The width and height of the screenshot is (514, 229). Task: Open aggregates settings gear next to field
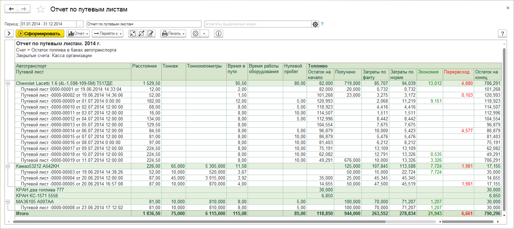(315, 24)
